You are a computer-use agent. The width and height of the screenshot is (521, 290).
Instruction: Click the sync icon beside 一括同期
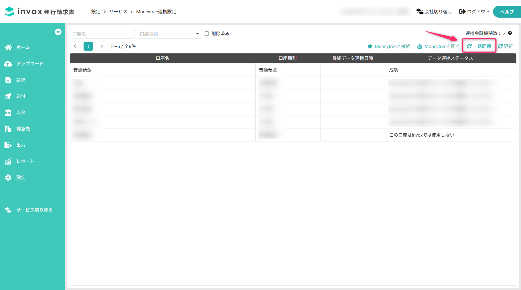tap(469, 46)
